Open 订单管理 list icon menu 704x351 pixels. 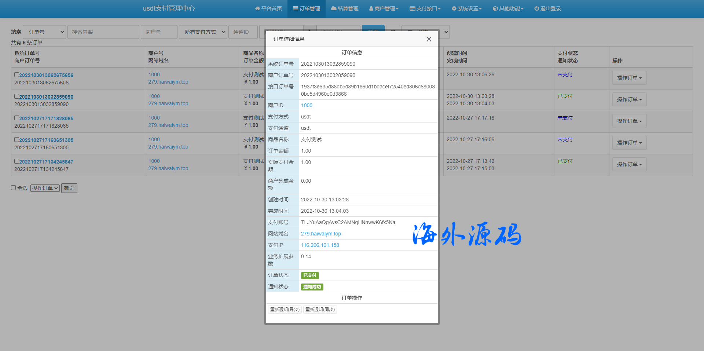tap(307, 8)
